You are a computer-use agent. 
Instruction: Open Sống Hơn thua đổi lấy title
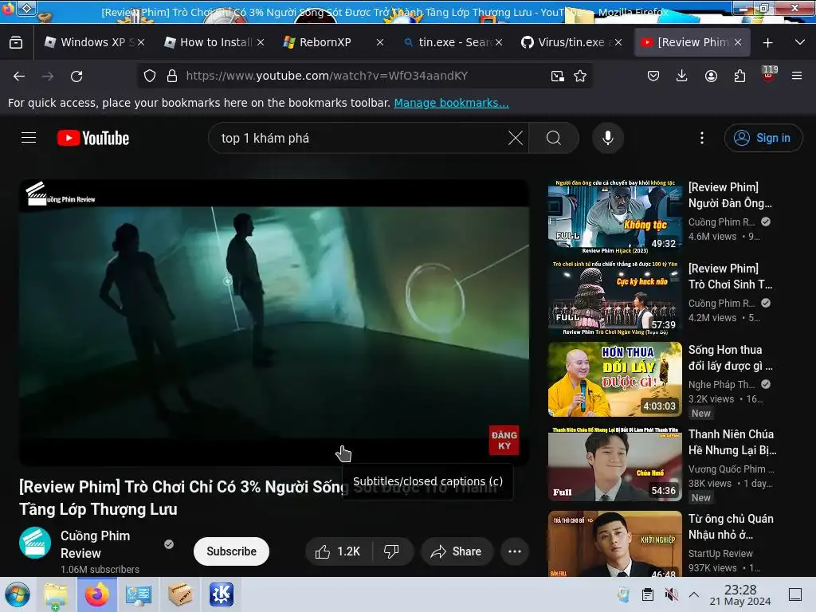(x=730, y=358)
